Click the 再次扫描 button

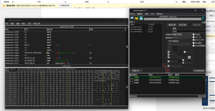pyautogui.click(x=182, y=25)
